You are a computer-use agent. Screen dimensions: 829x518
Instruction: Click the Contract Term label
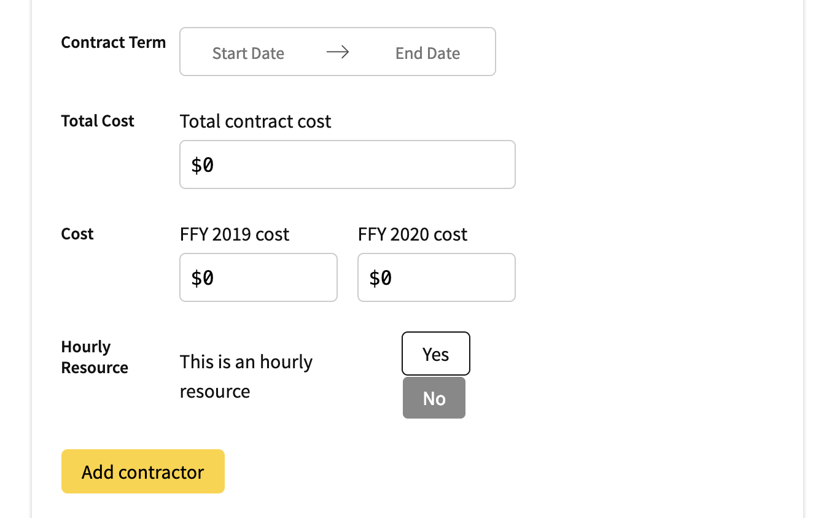point(113,42)
